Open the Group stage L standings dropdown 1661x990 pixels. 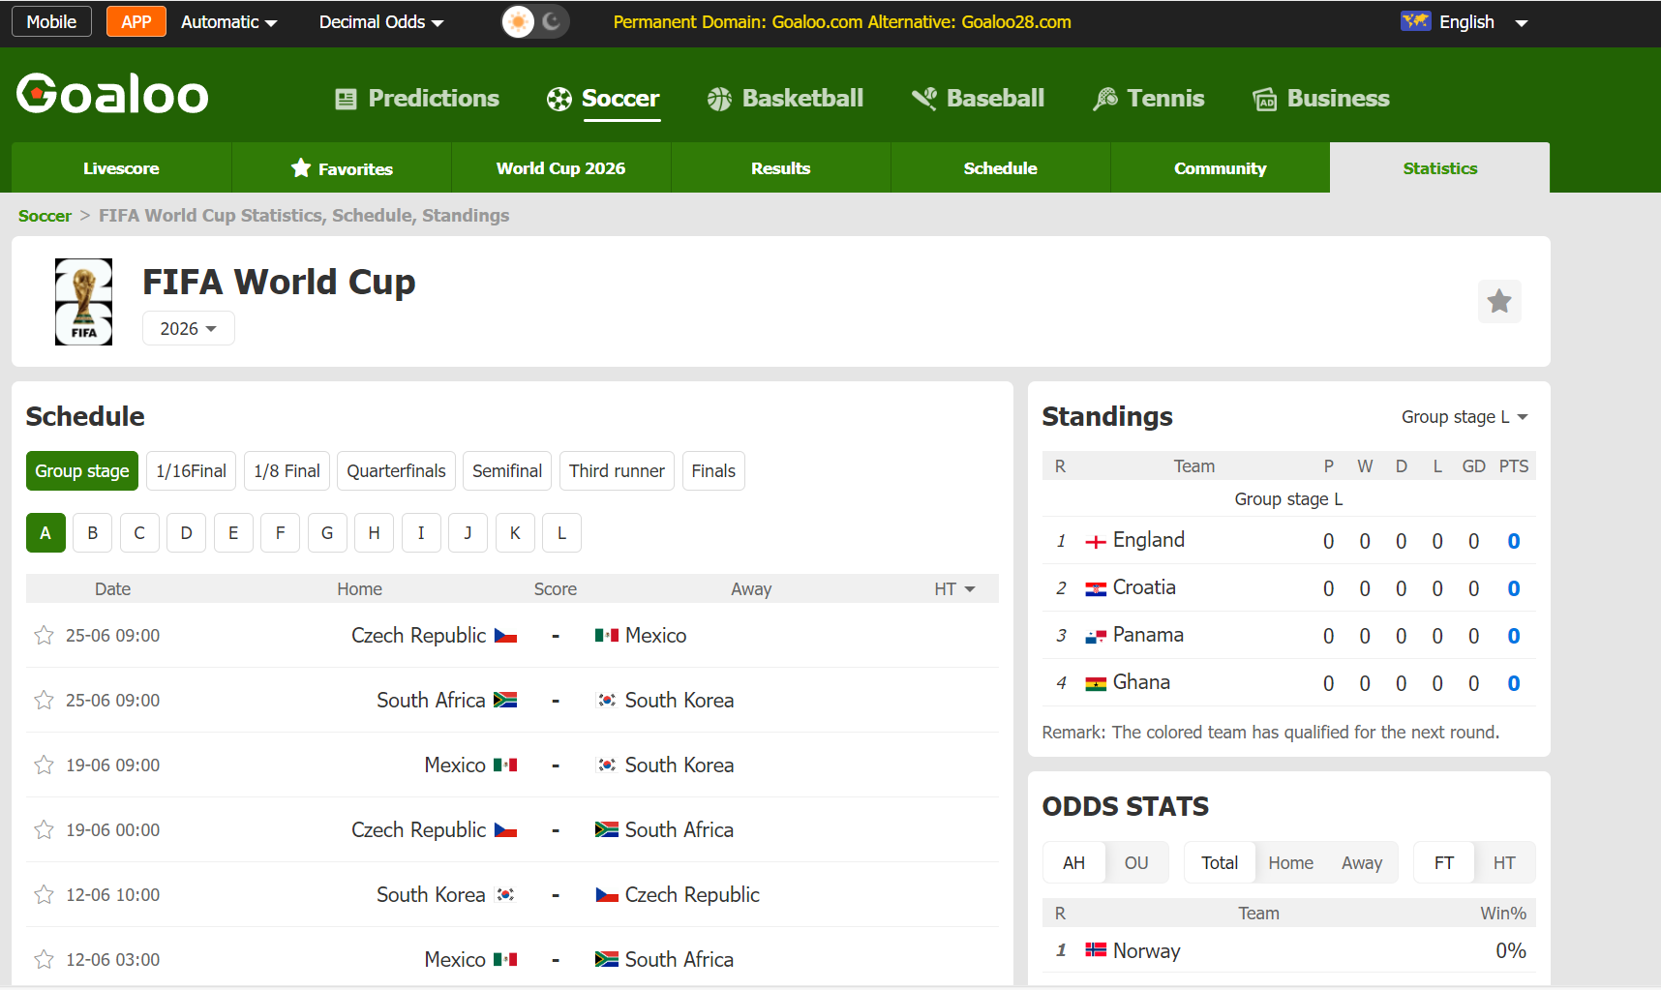point(1465,417)
